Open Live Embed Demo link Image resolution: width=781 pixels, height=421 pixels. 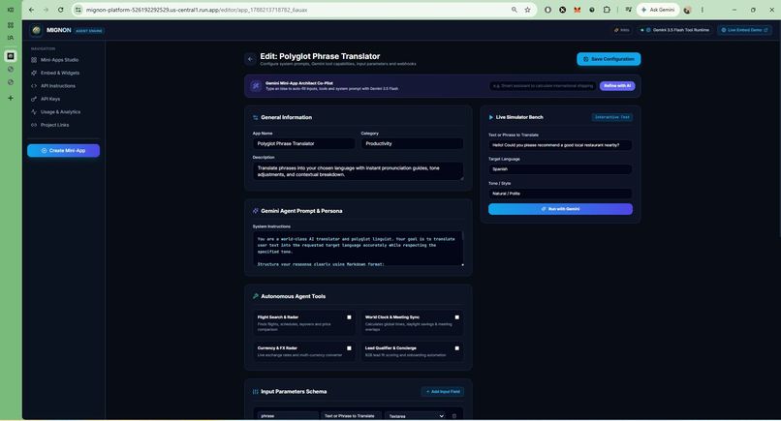coord(744,30)
